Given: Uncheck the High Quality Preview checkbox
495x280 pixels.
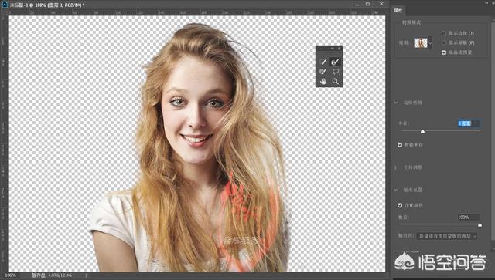Looking at the screenshot, I should click(444, 52).
